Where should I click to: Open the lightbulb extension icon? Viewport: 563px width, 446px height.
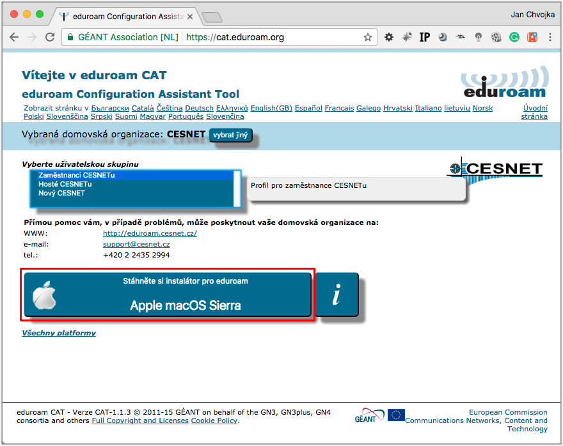pyautogui.click(x=479, y=37)
